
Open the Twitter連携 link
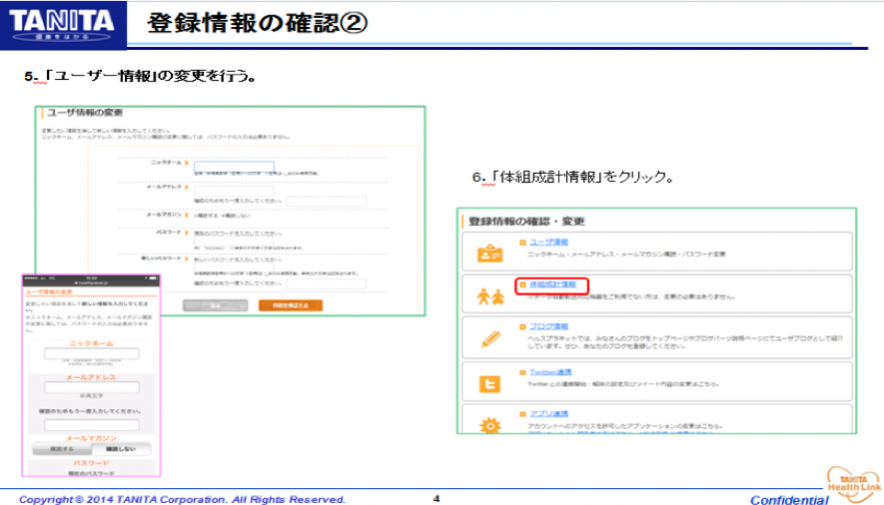(550, 371)
